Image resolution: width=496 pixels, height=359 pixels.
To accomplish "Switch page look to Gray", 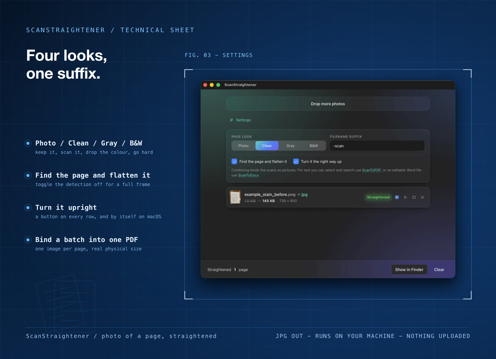I will click(x=290, y=146).
